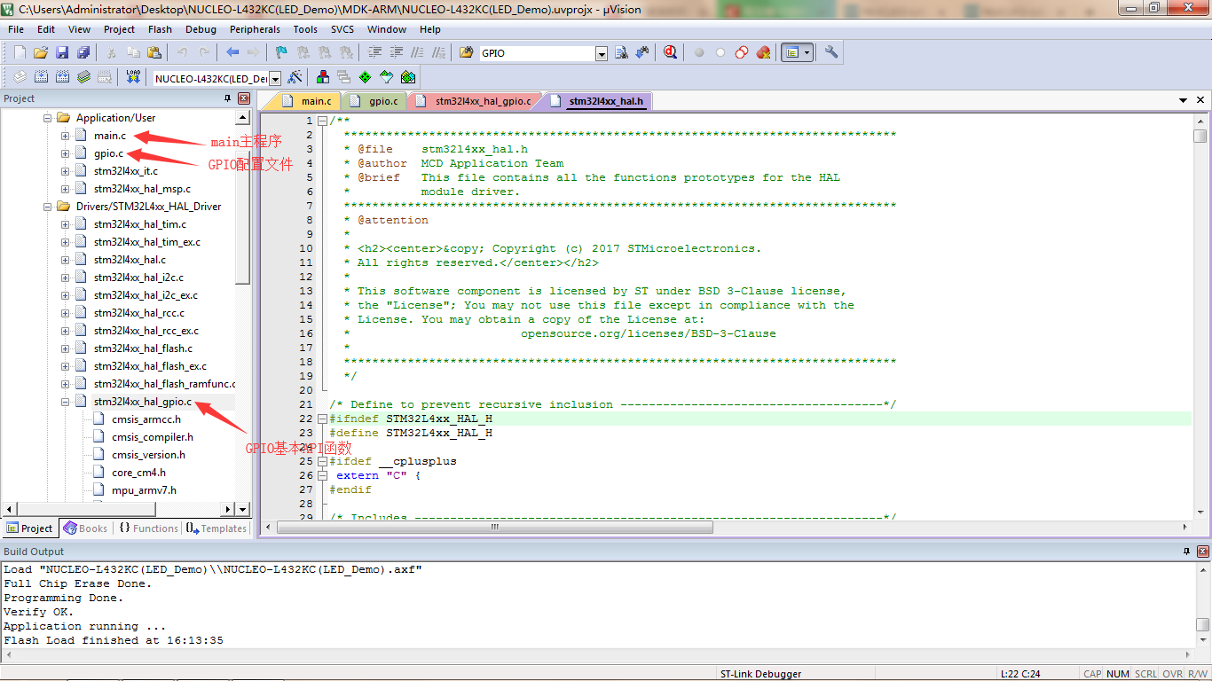This screenshot has height=681, width=1212.
Task: Toggle enable/disable breakpoint red circles icon
Action: pos(742,53)
